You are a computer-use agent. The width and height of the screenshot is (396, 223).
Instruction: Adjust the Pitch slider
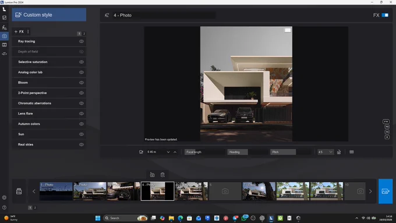[x=291, y=152]
